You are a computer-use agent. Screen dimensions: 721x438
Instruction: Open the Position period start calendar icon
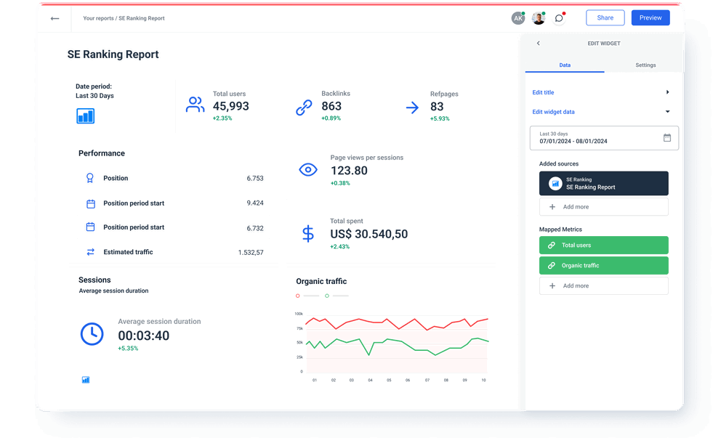[91, 203]
